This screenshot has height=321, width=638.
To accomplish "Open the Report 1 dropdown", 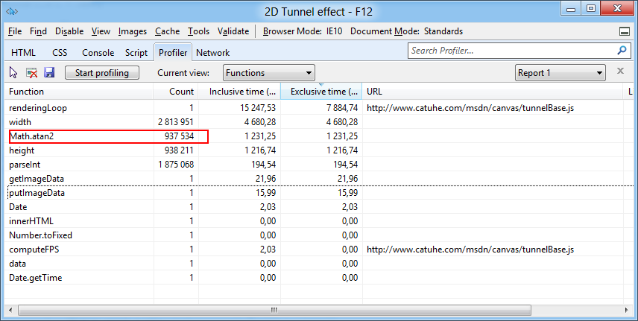I will (x=560, y=73).
